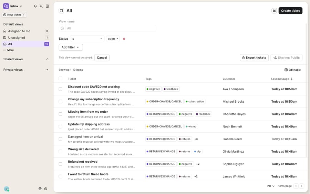Click the Tags column header
The width and height of the screenshot is (310, 194).
pyautogui.click(x=148, y=79)
